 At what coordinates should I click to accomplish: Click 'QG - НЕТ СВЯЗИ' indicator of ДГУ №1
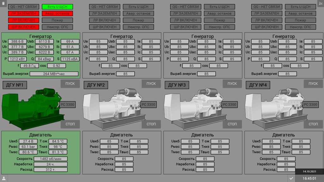coord(23,7)
